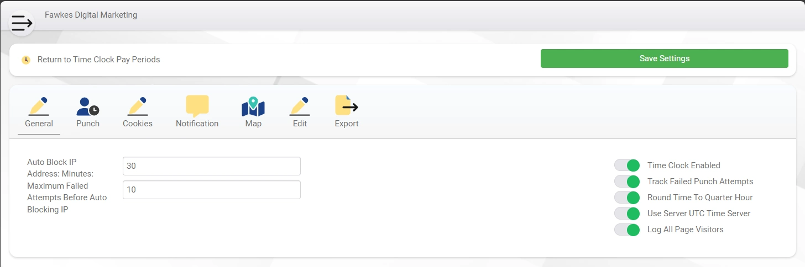805x267 pixels.
Task: Disable the Time Clock Enabled toggle
Action: 627,165
